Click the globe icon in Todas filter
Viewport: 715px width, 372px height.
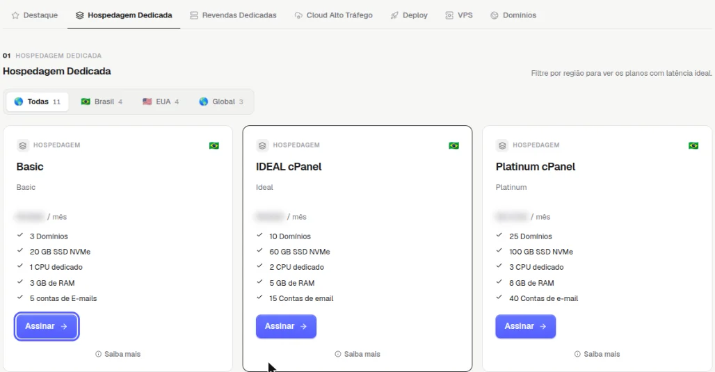[x=19, y=102]
